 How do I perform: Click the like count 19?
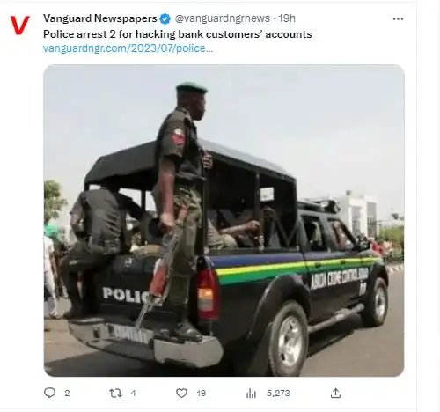[201, 394]
